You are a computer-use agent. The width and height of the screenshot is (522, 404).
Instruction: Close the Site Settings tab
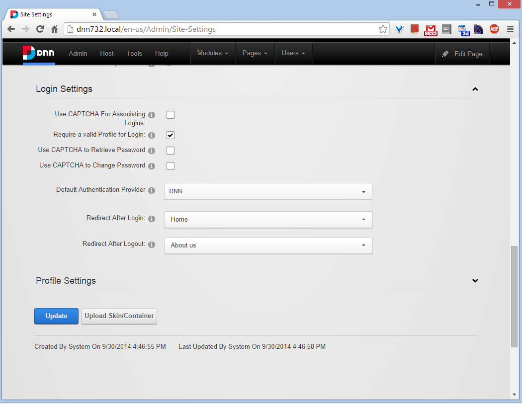point(94,14)
